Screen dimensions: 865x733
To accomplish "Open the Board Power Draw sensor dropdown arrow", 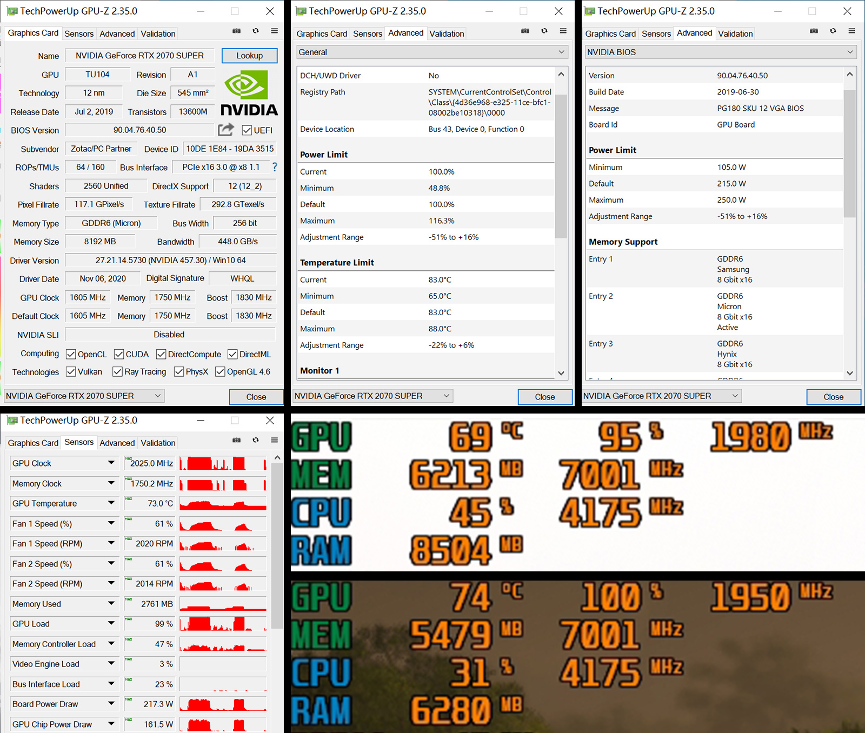I will pos(111,704).
